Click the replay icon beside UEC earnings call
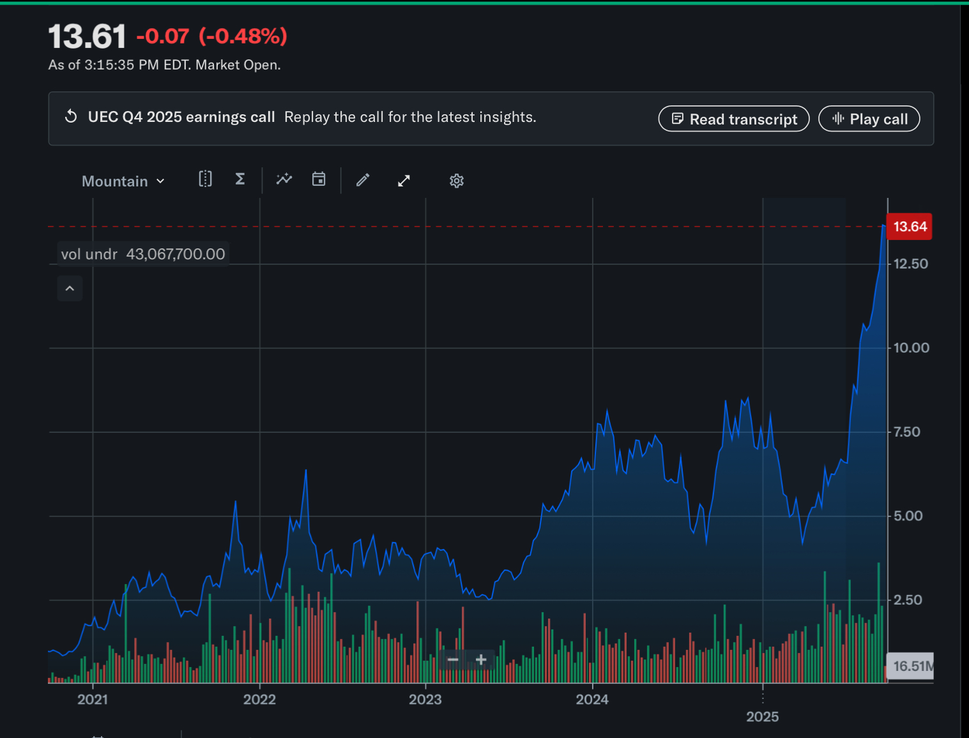This screenshot has height=738, width=969. pos(71,117)
